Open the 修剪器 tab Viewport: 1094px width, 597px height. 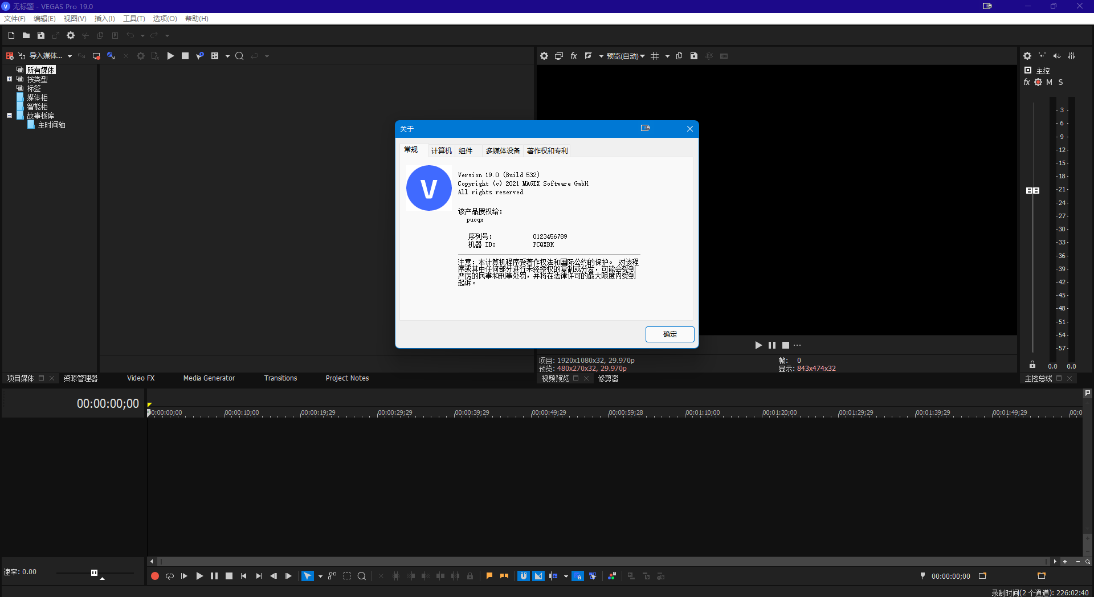[608, 378]
